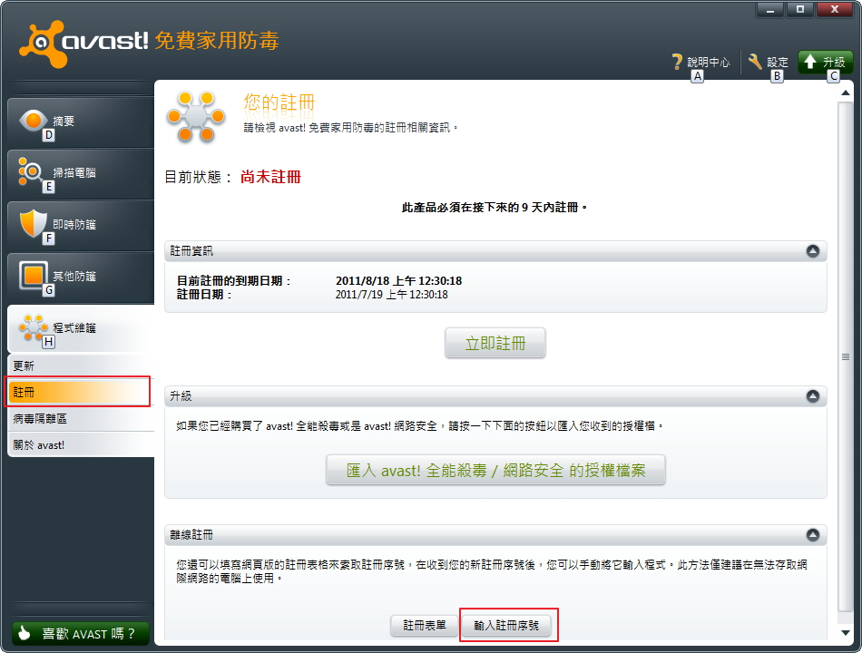Select the 摘要 eye icon in sidebar
This screenshot has width=862, height=653.
click(x=33, y=121)
